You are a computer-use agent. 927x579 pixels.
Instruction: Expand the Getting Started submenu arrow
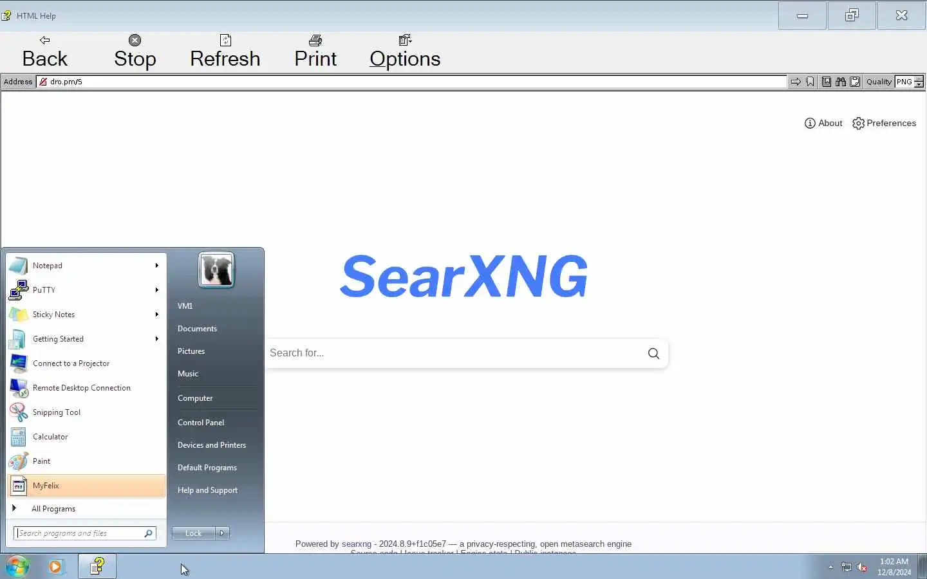pos(157,339)
